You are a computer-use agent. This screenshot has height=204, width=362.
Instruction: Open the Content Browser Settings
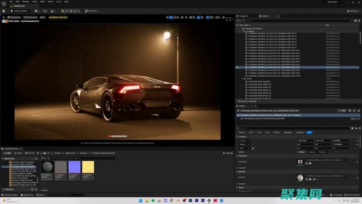click(x=229, y=153)
